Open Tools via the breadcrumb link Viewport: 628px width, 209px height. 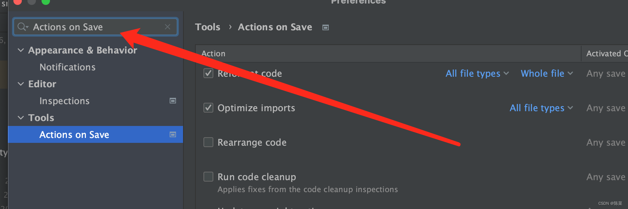tap(208, 27)
